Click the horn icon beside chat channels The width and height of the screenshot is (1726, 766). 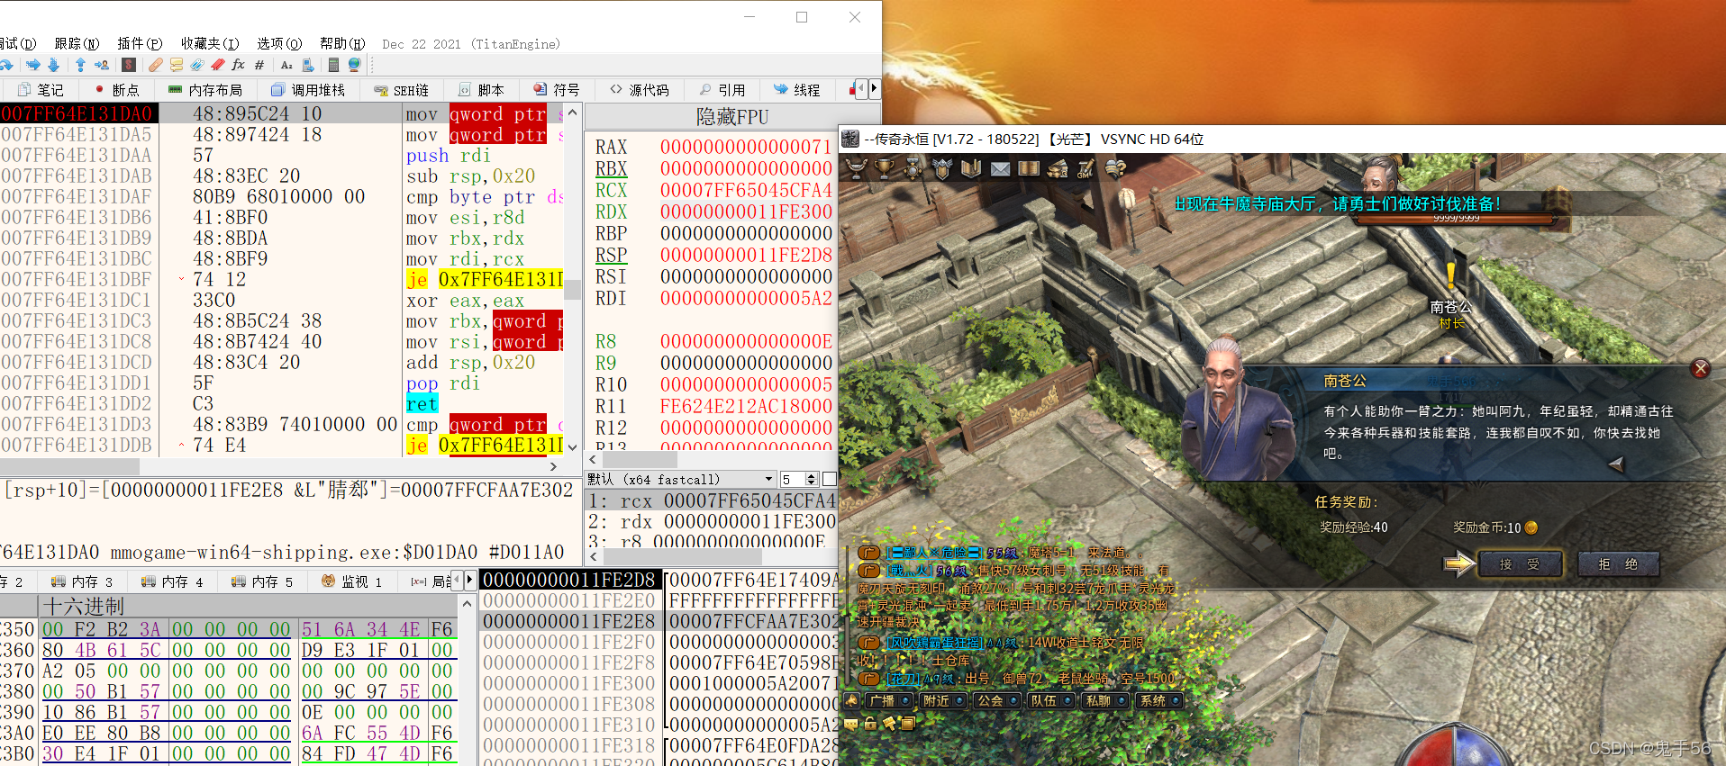click(851, 700)
